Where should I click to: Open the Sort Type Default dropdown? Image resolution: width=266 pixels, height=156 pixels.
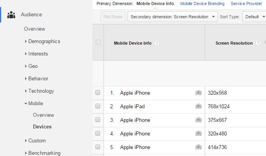click(254, 17)
